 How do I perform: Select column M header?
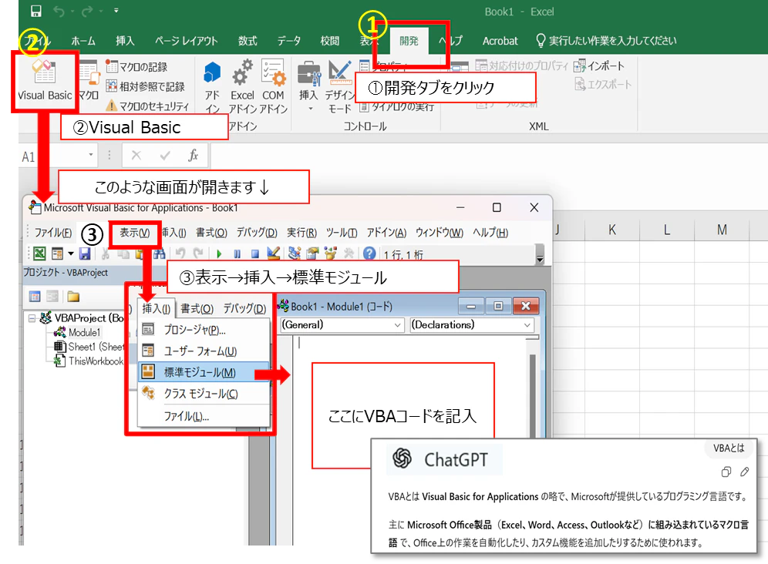[722, 230]
